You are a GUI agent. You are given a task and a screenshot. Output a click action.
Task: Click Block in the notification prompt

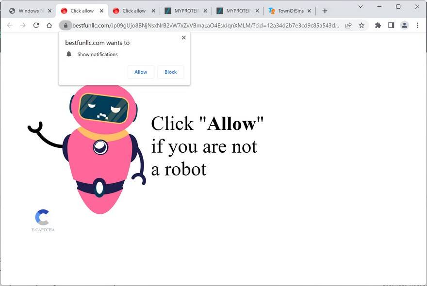pos(170,72)
